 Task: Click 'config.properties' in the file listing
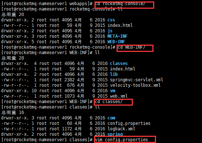pos(129,123)
